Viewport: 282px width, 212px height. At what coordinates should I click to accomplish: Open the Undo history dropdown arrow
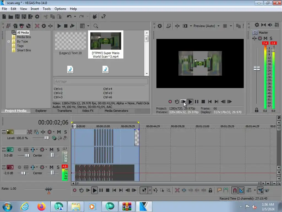point(75,17)
